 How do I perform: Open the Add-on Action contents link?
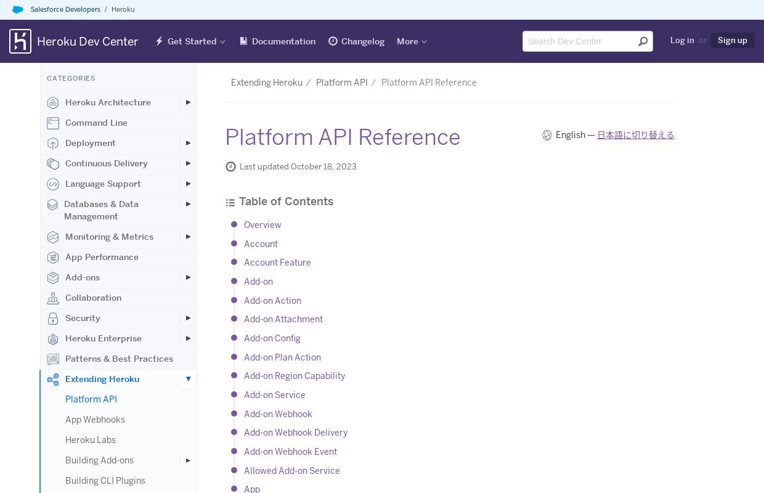click(272, 301)
